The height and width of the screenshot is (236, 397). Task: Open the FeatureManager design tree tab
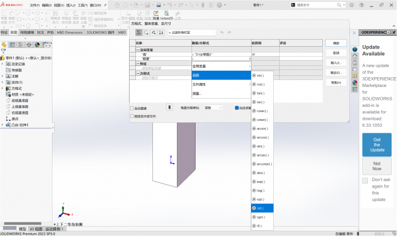click(x=4, y=45)
